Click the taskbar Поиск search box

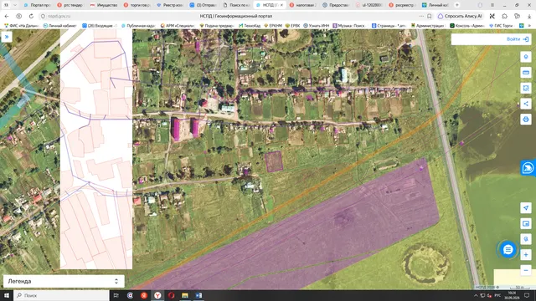tap(61, 295)
